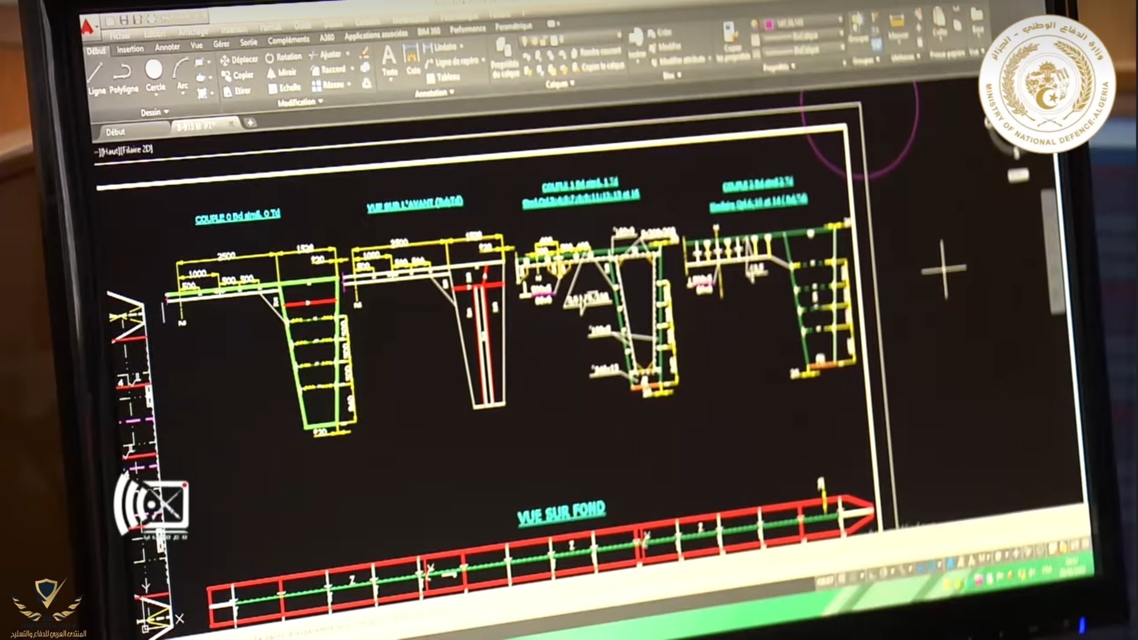The image size is (1138, 640).
Task: Click the Save icon in quick access toolbar
Action: click(x=124, y=21)
